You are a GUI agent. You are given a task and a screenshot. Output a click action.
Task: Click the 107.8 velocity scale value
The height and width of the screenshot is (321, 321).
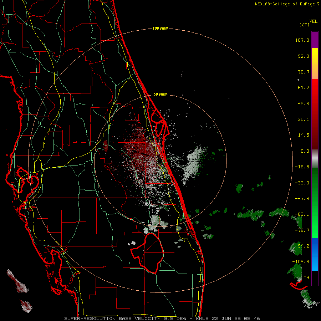(x=302, y=40)
